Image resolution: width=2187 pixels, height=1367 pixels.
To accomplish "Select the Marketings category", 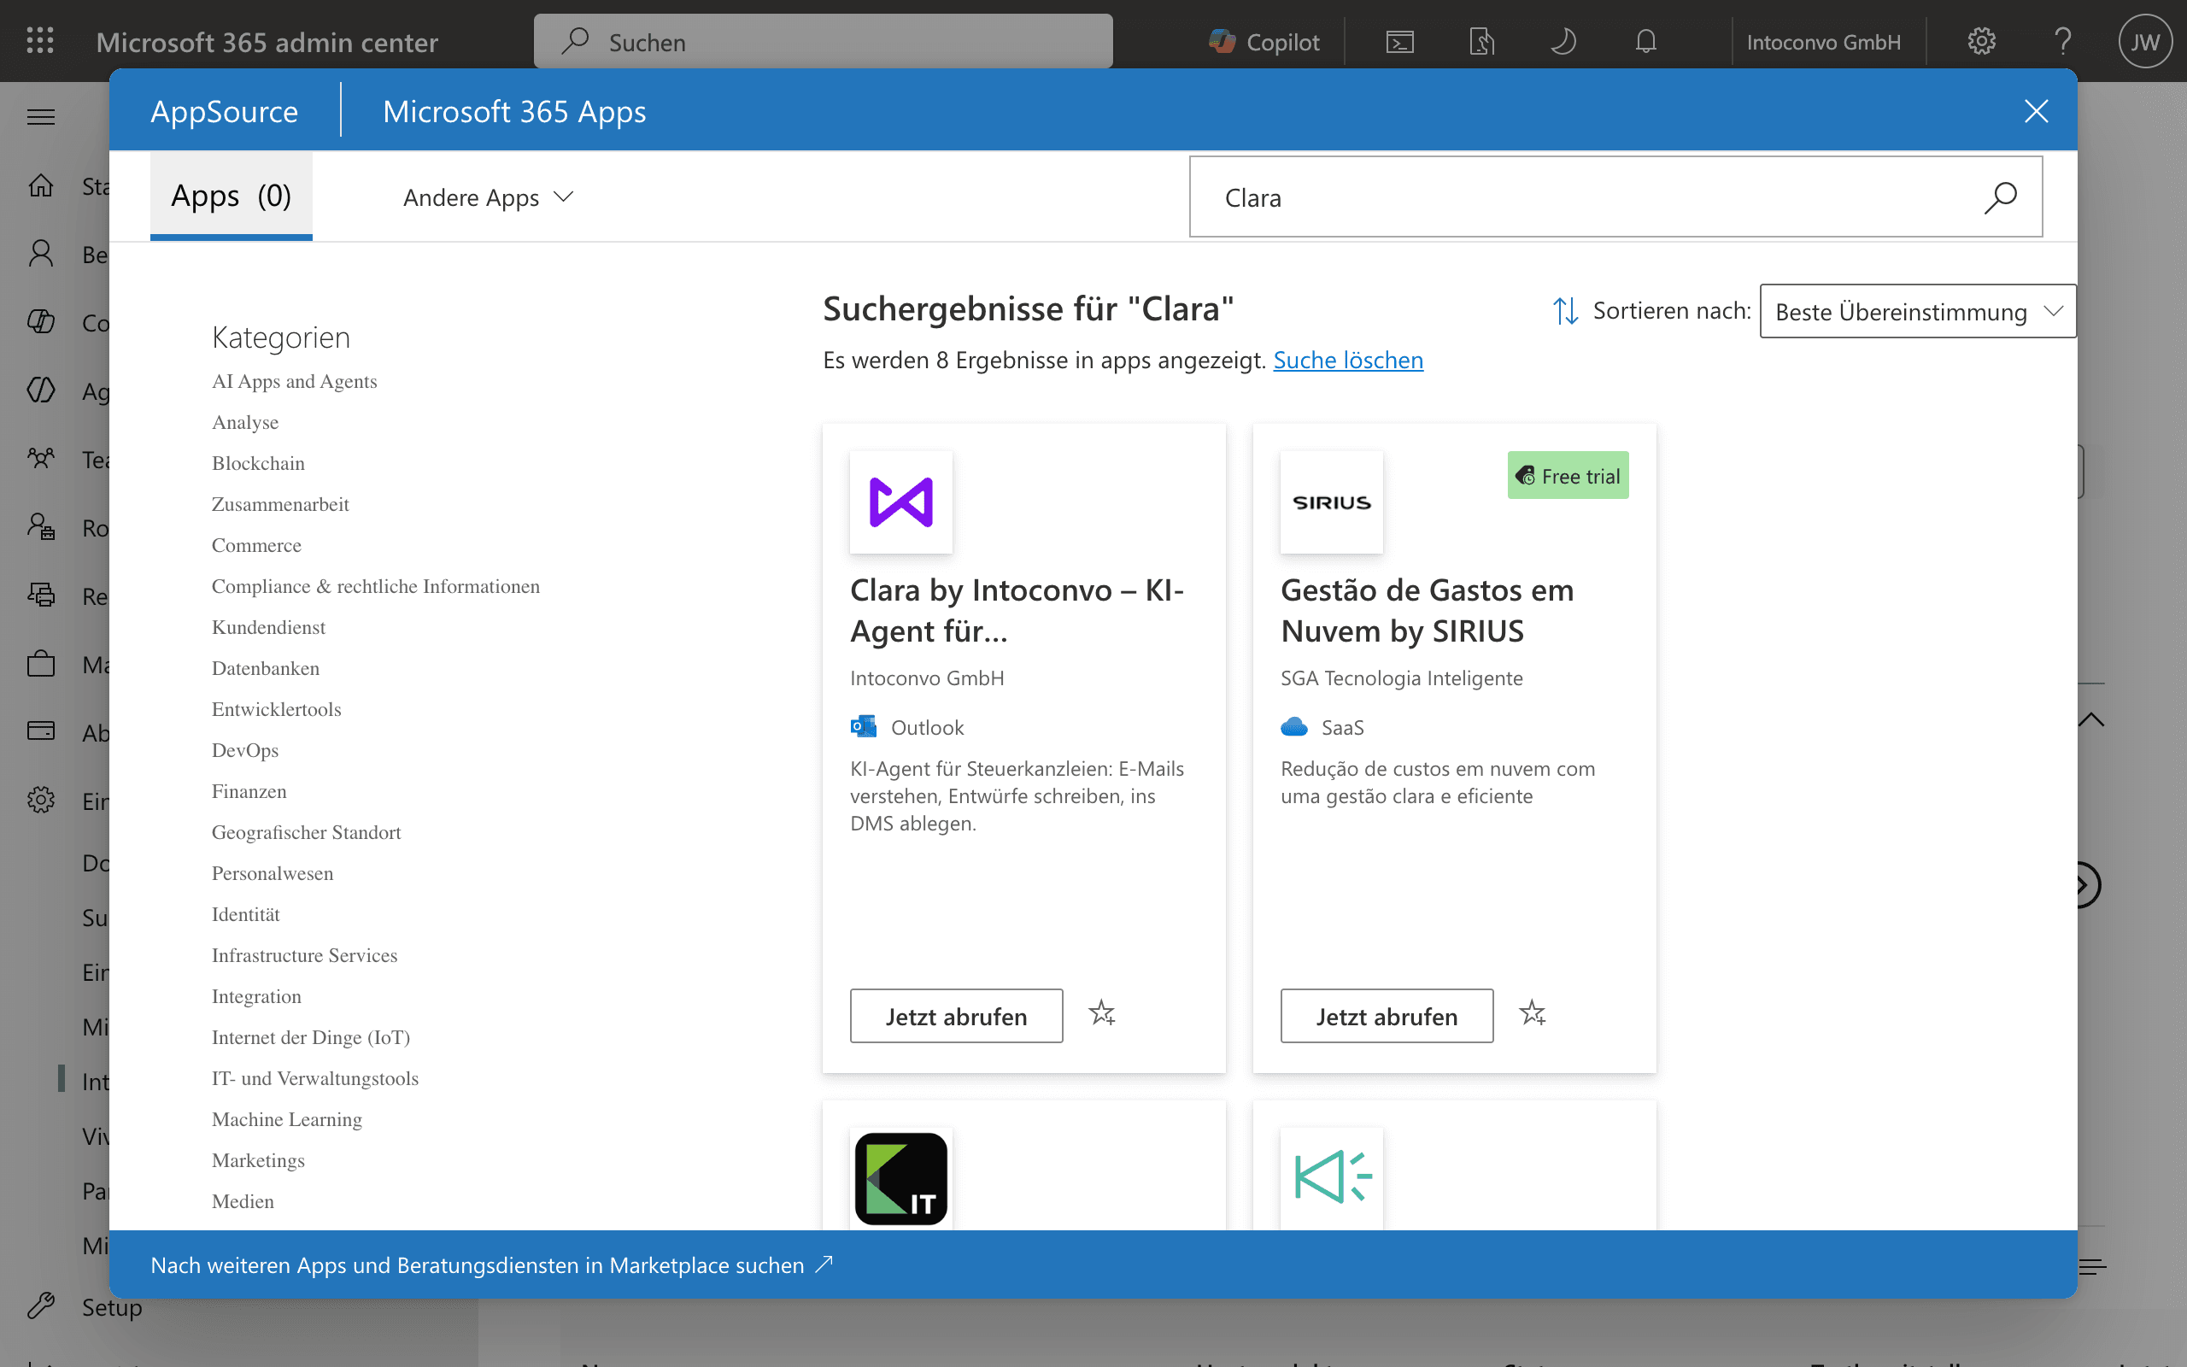I will point(259,1160).
